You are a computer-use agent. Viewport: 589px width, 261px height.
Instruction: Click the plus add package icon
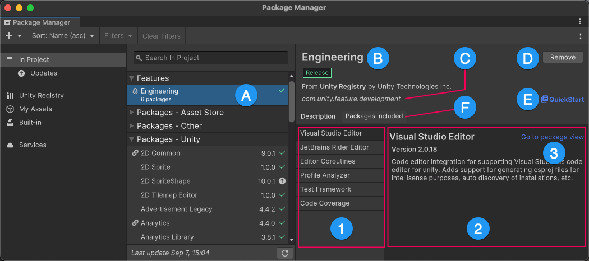click(x=9, y=36)
